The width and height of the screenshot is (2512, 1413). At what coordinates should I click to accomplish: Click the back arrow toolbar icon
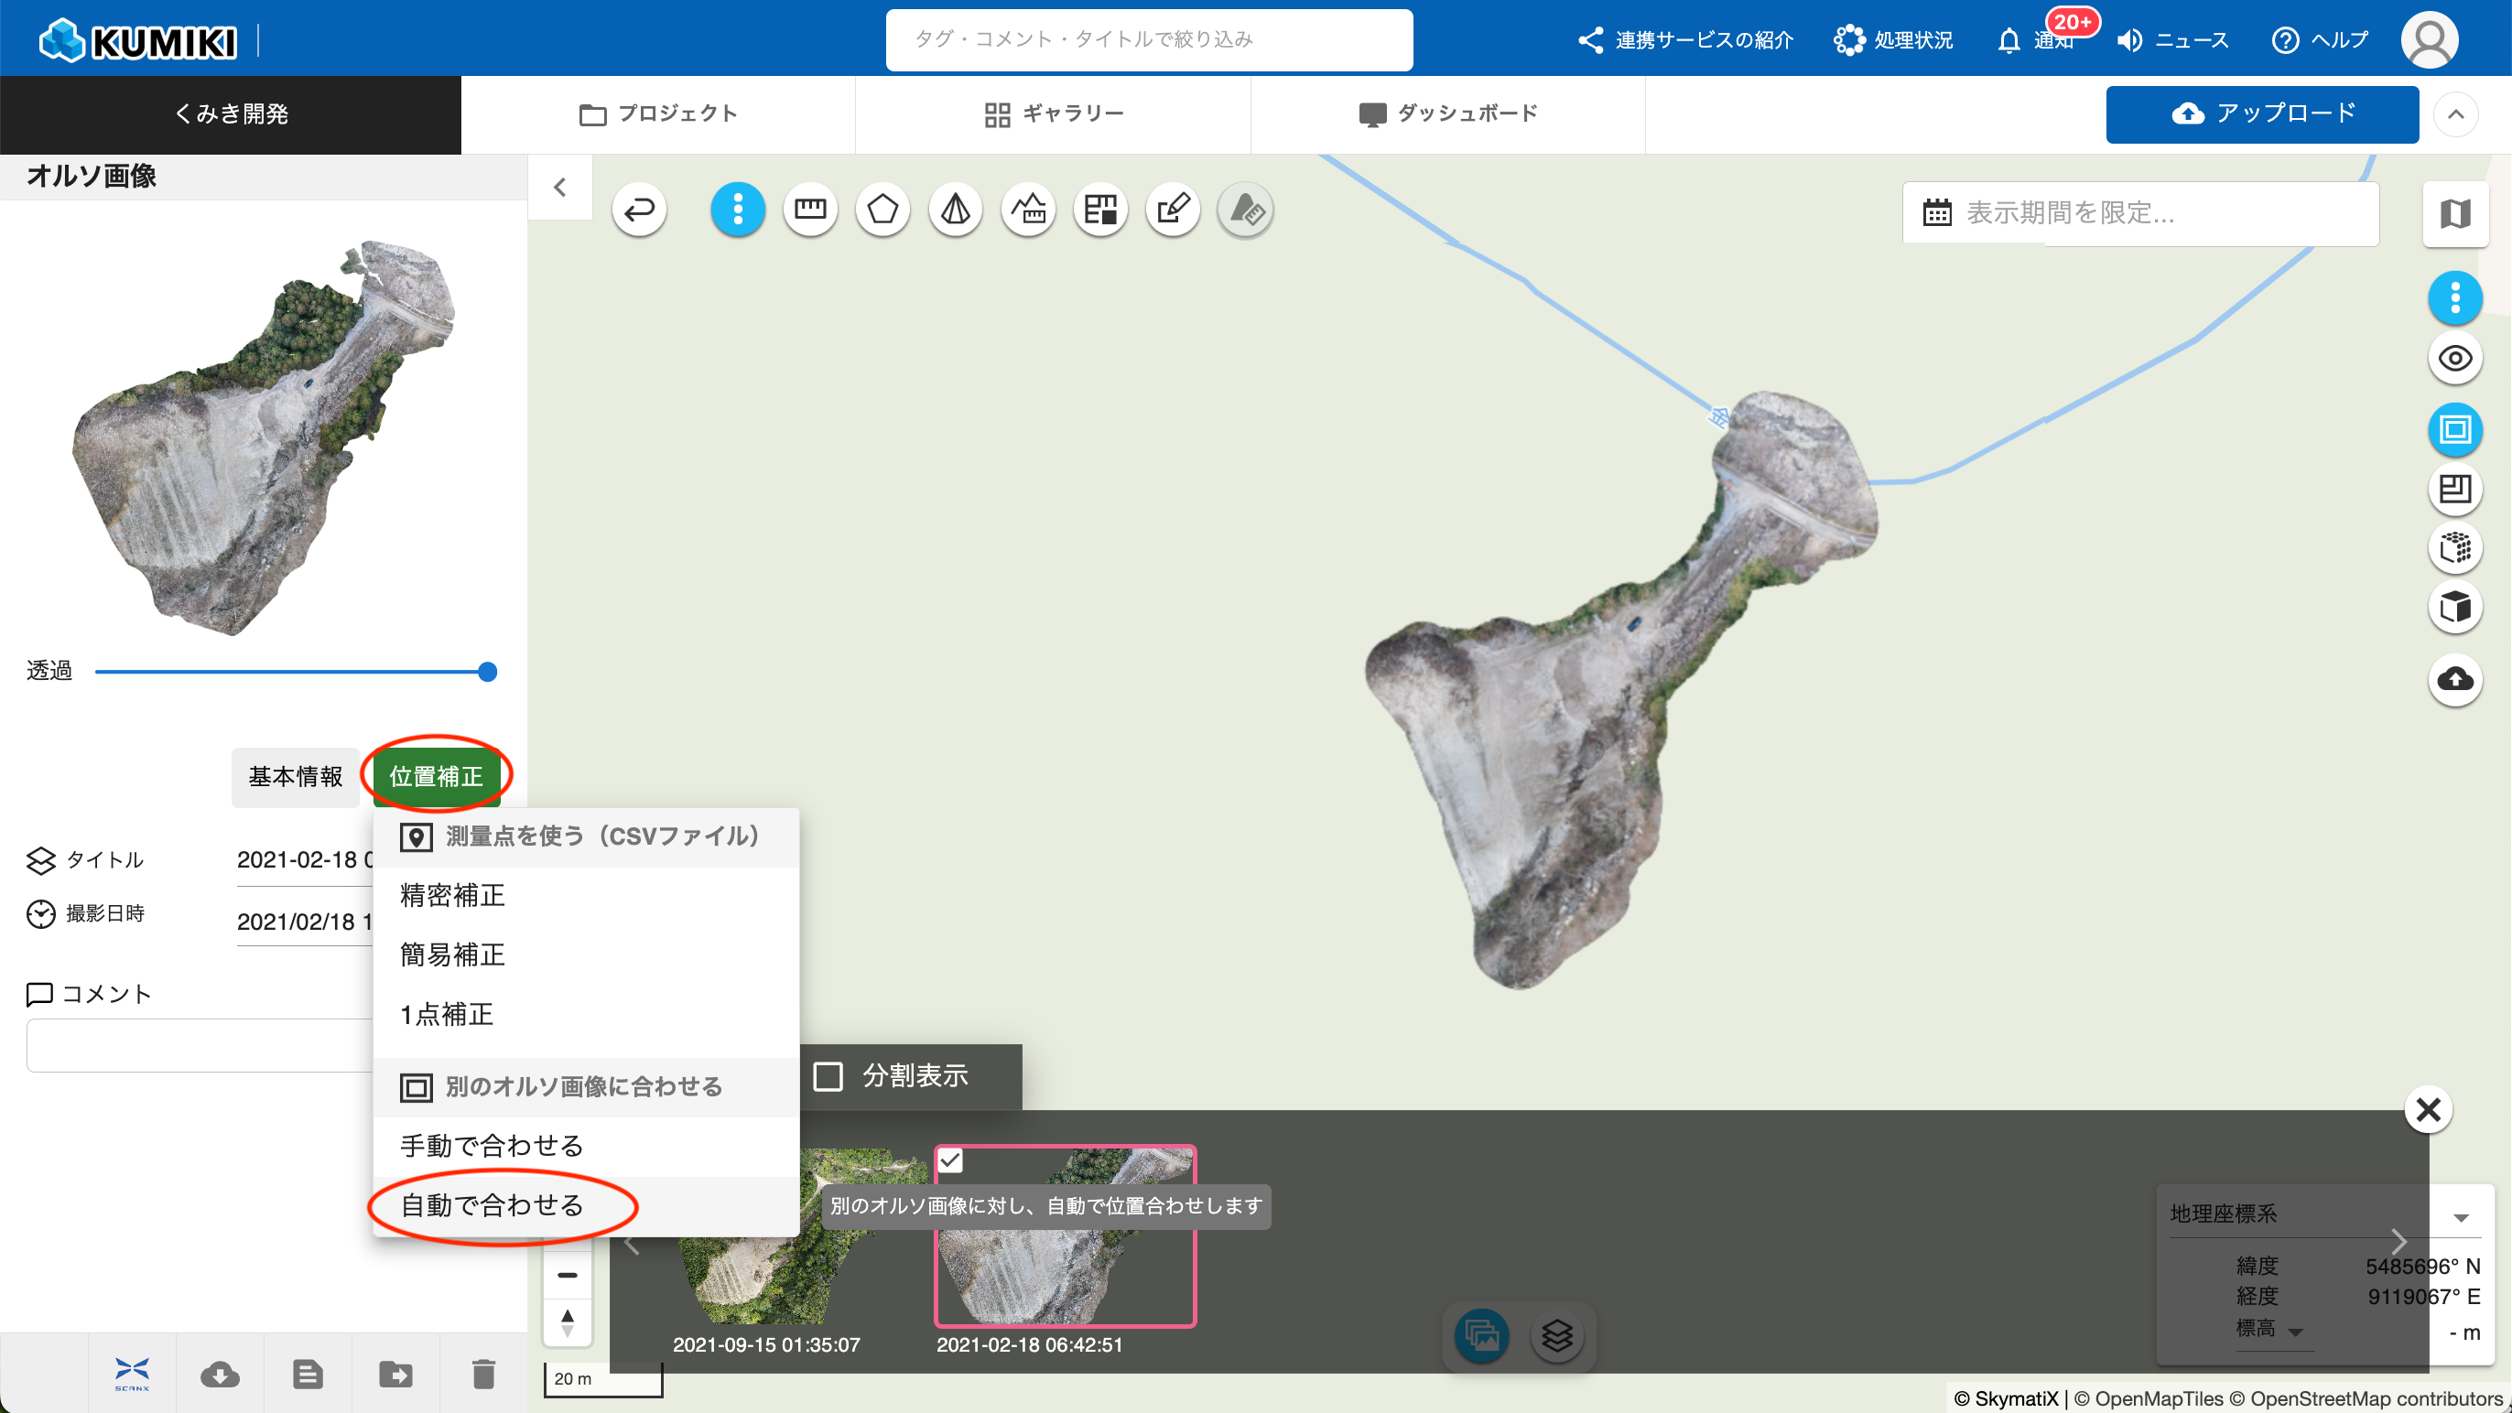point(639,209)
